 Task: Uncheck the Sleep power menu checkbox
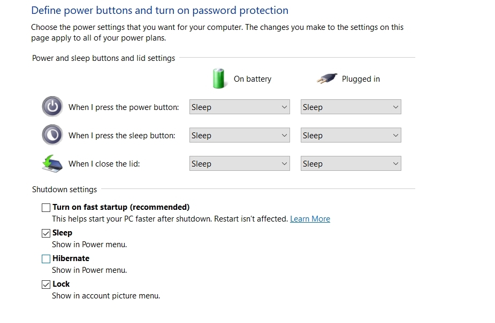tap(46, 233)
